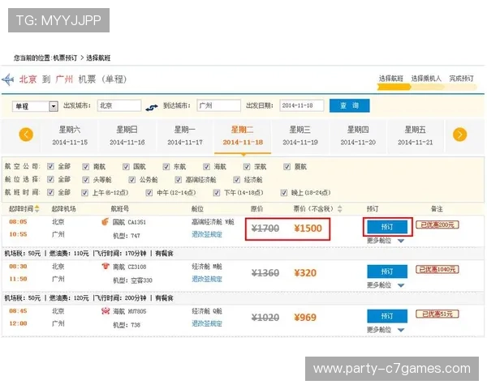Select the 星期五 2014-11-21 date tab
Viewport: 487px width, 389px height.
(x=416, y=136)
